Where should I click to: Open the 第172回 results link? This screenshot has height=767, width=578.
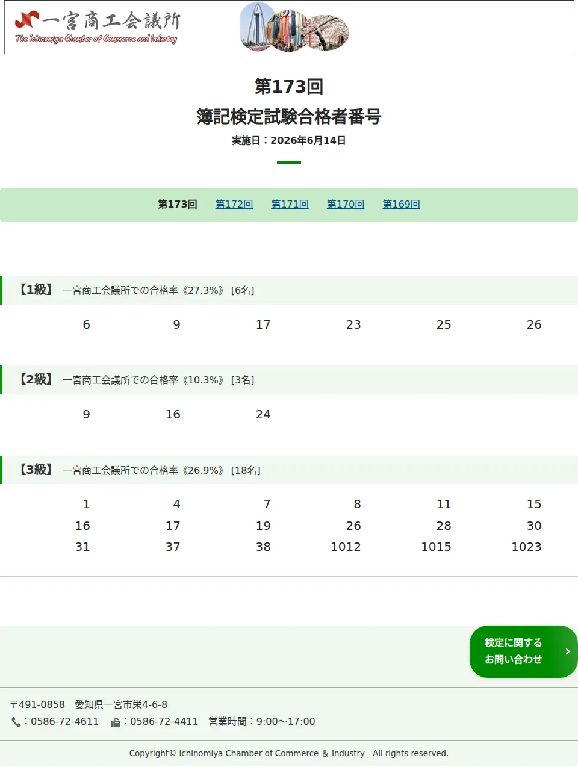[234, 204]
